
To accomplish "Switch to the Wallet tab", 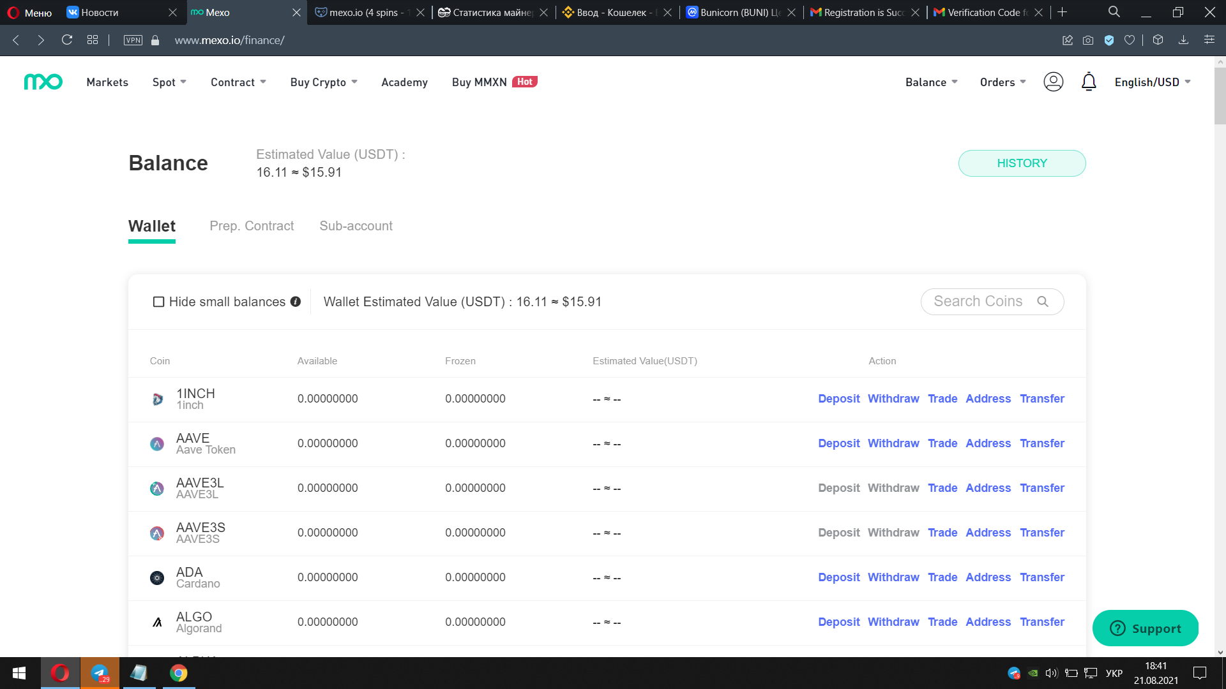I will pyautogui.click(x=152, y=226).
